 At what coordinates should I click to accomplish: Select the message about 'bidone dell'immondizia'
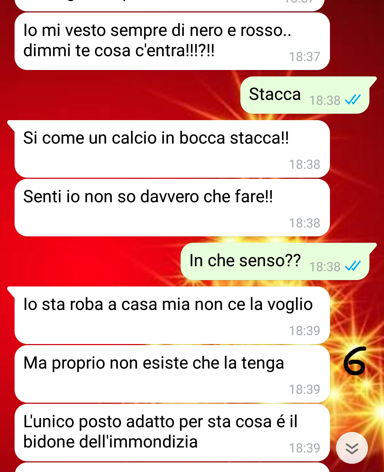click(x=172, y=433)
